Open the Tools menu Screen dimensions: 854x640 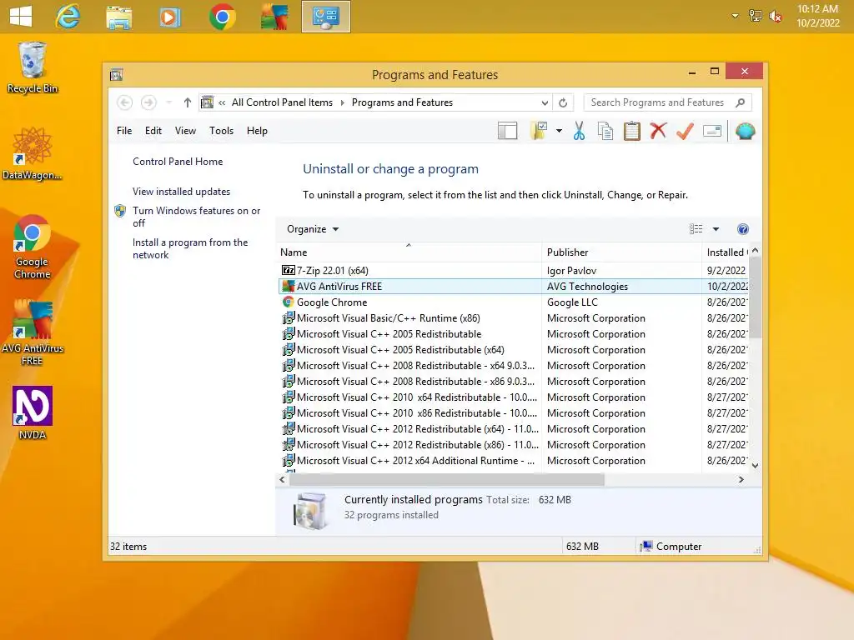(x=221, y=131)
